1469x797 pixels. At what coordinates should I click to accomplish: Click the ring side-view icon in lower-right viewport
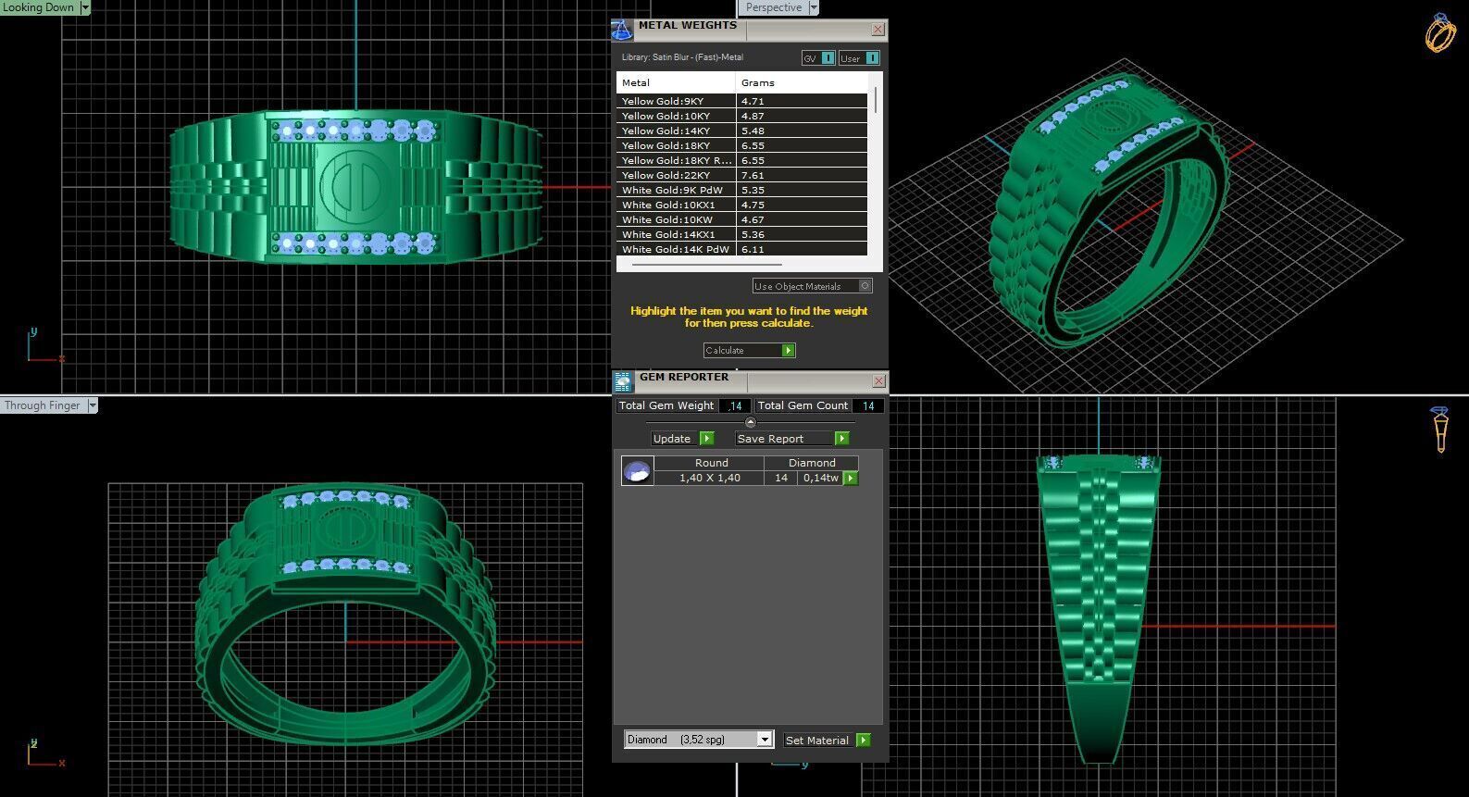point(1439,430)
